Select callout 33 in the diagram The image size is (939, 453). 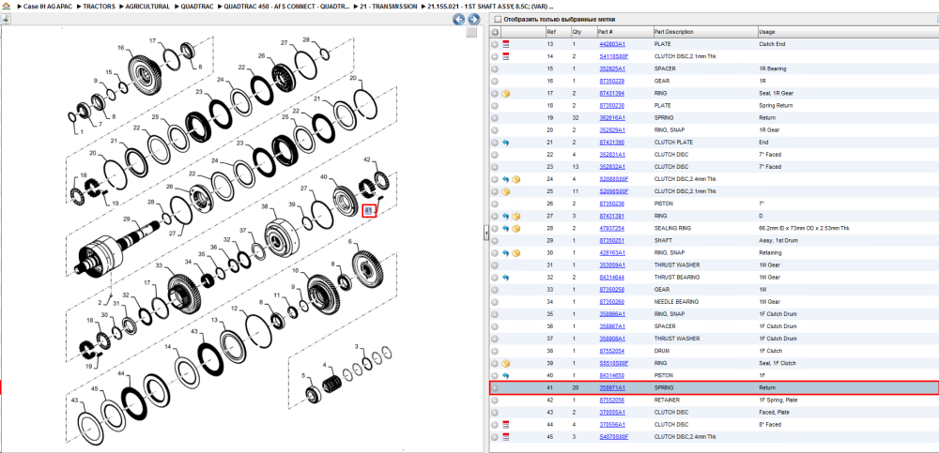(160, 264)
